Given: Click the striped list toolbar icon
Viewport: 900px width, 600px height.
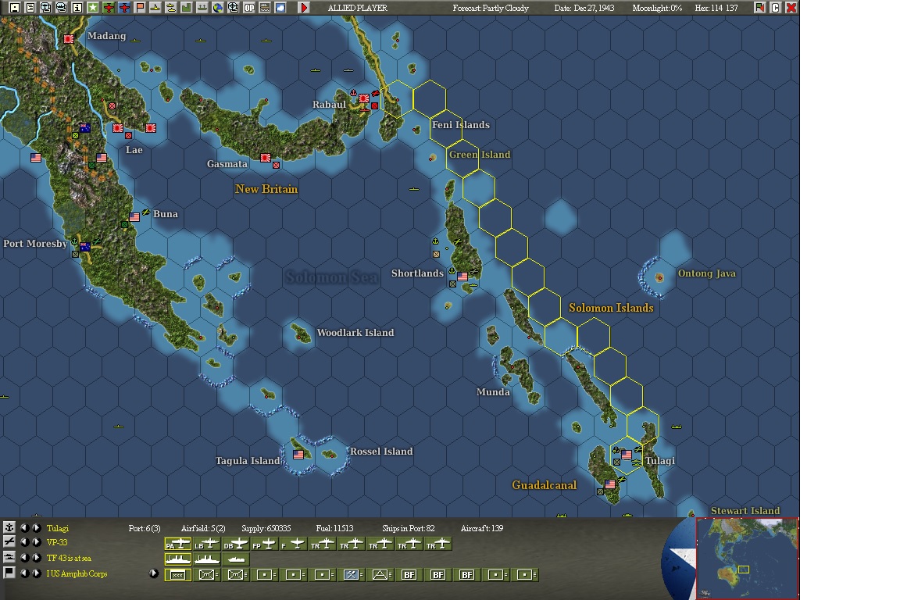Looking at the screenshot, I should pos(265,8).
